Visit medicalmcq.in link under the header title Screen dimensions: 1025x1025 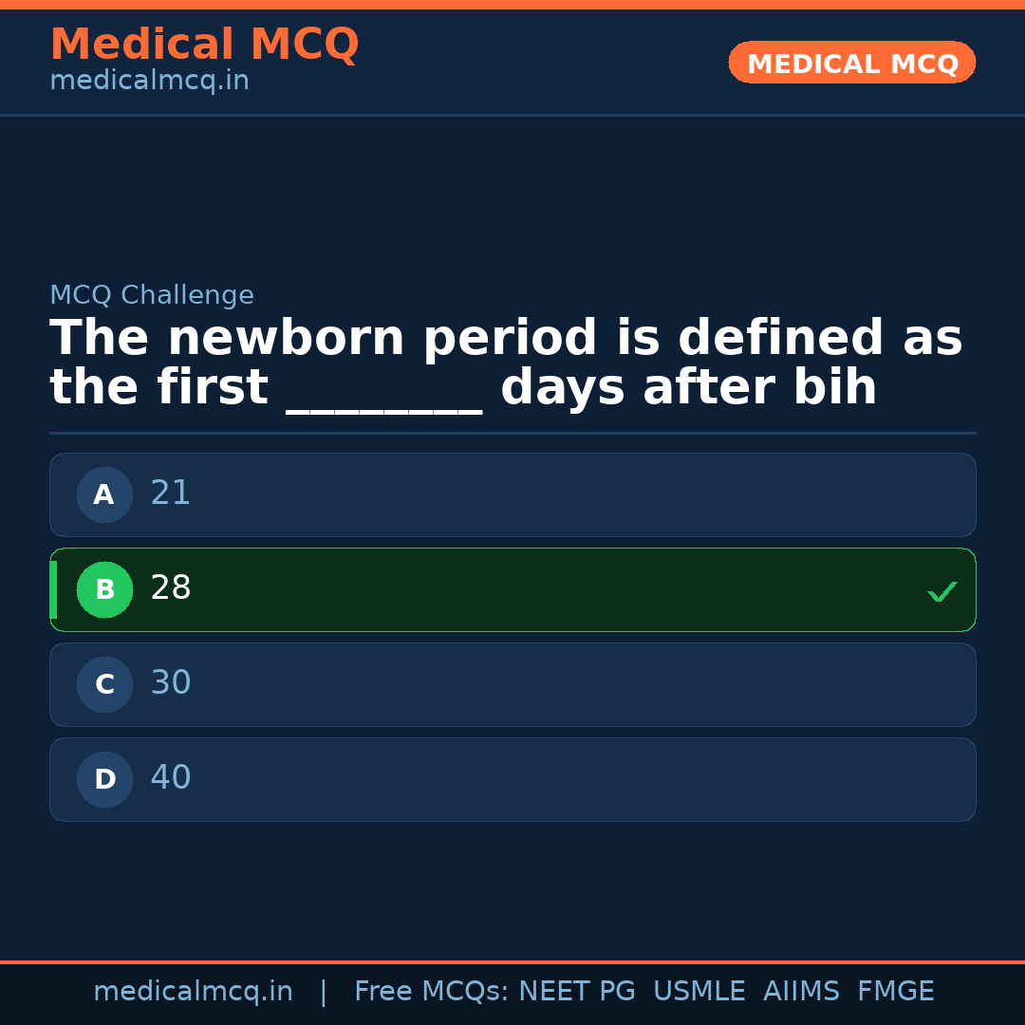[149, 82]
